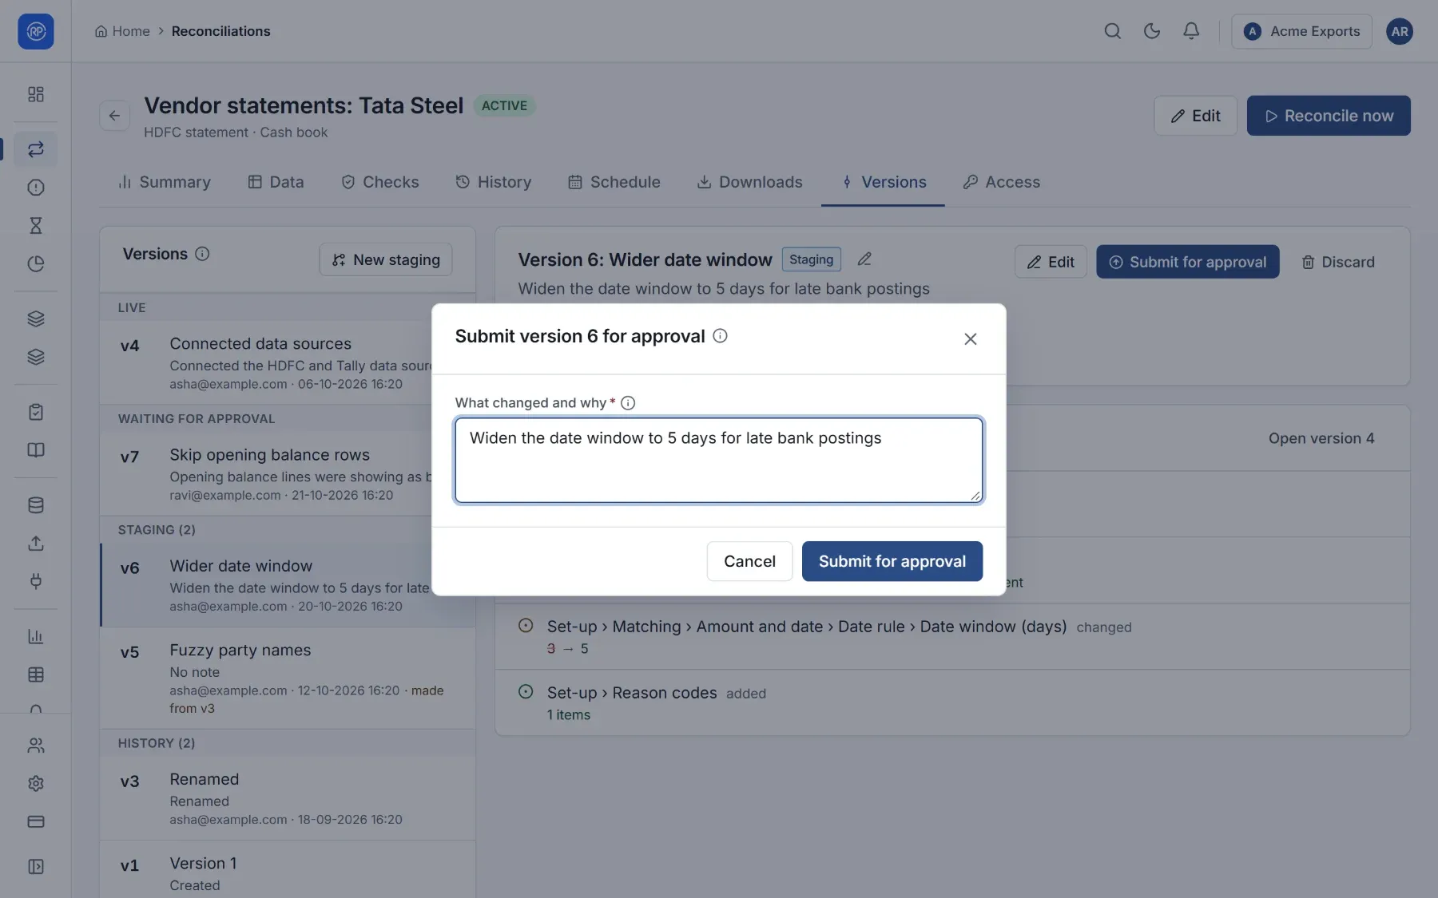Click the pencil rename icon beside Staging badge
The height and width of the screenshot is (898, 1438).
[864, 259]
